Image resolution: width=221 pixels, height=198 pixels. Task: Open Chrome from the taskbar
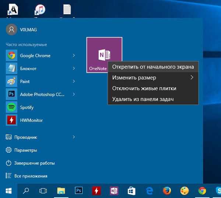click(x=202, y=191)
